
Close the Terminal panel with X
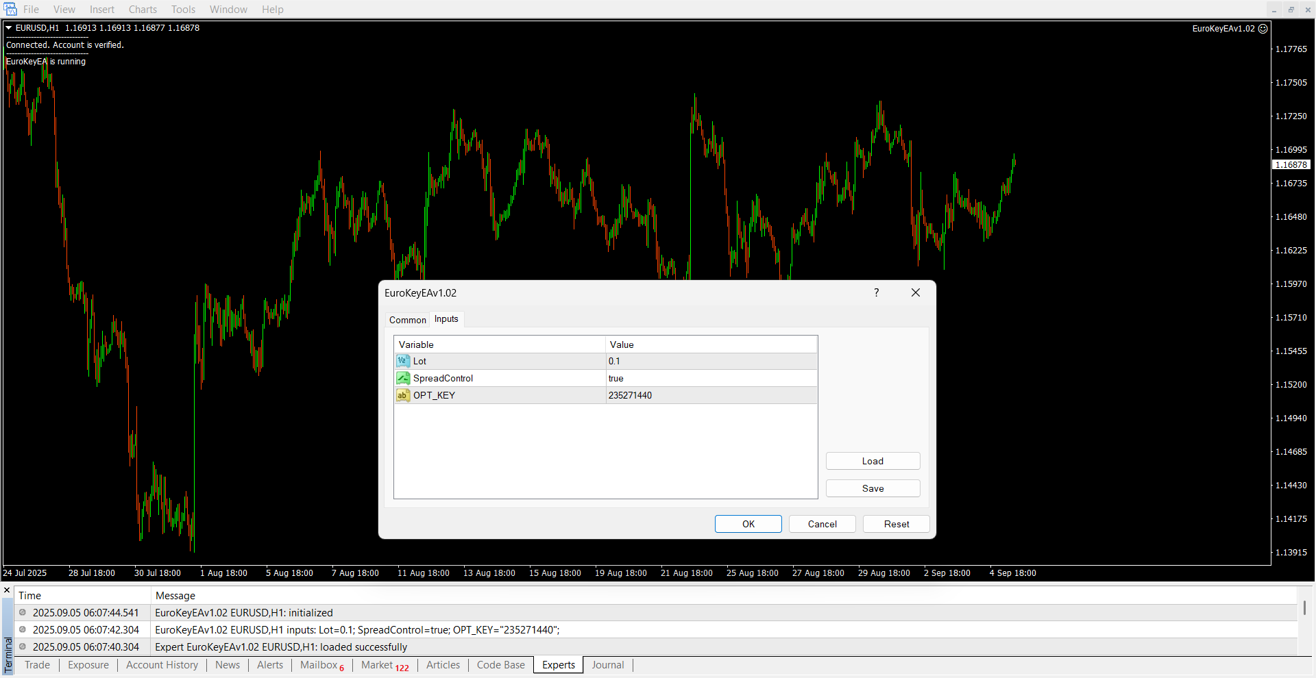coord(7,590)
